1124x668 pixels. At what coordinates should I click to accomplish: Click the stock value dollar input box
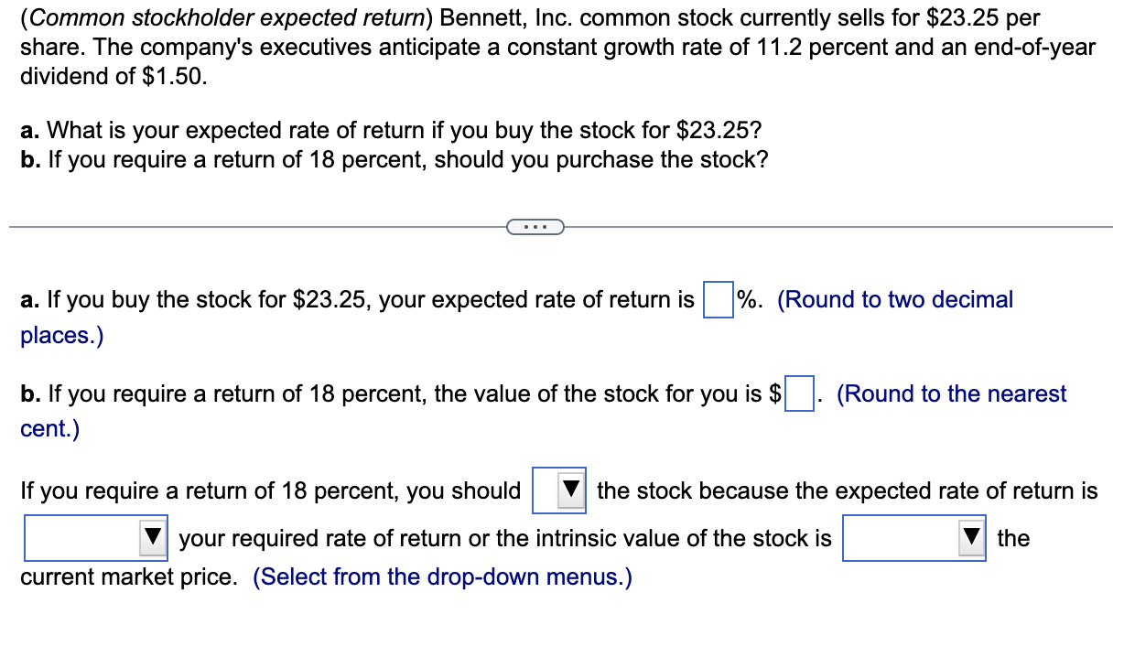click(799, 394)
